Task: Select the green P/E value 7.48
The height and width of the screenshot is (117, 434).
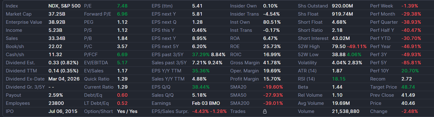Action: pyautogui.click(x=122, y=6)
